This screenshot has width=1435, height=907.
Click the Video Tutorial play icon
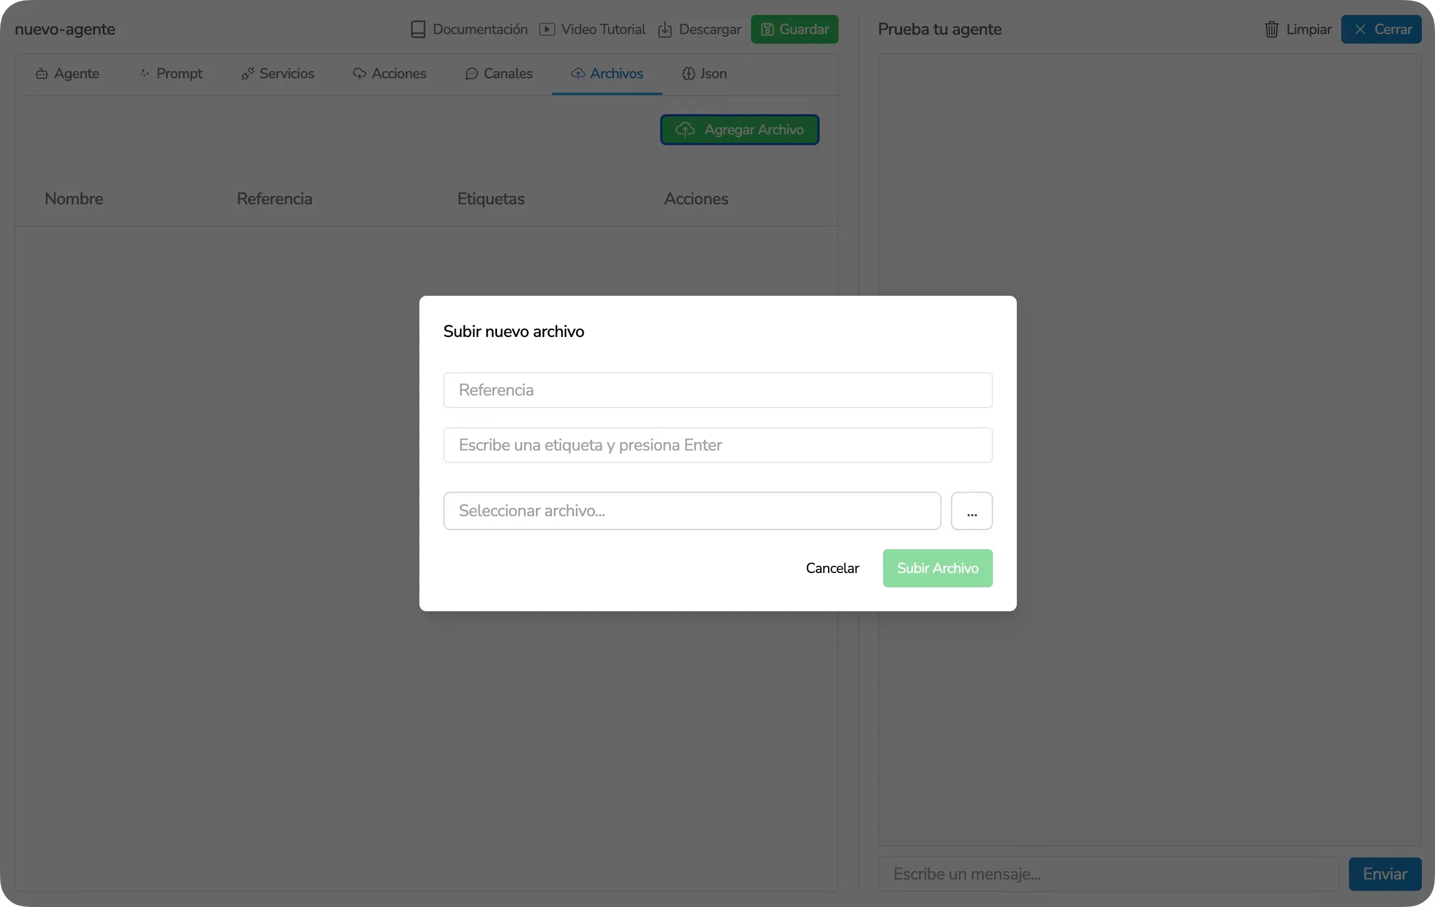547,29
